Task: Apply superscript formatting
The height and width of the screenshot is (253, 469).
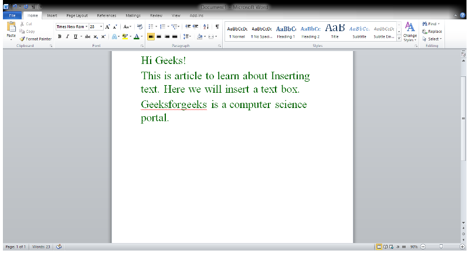Action: 103,36
